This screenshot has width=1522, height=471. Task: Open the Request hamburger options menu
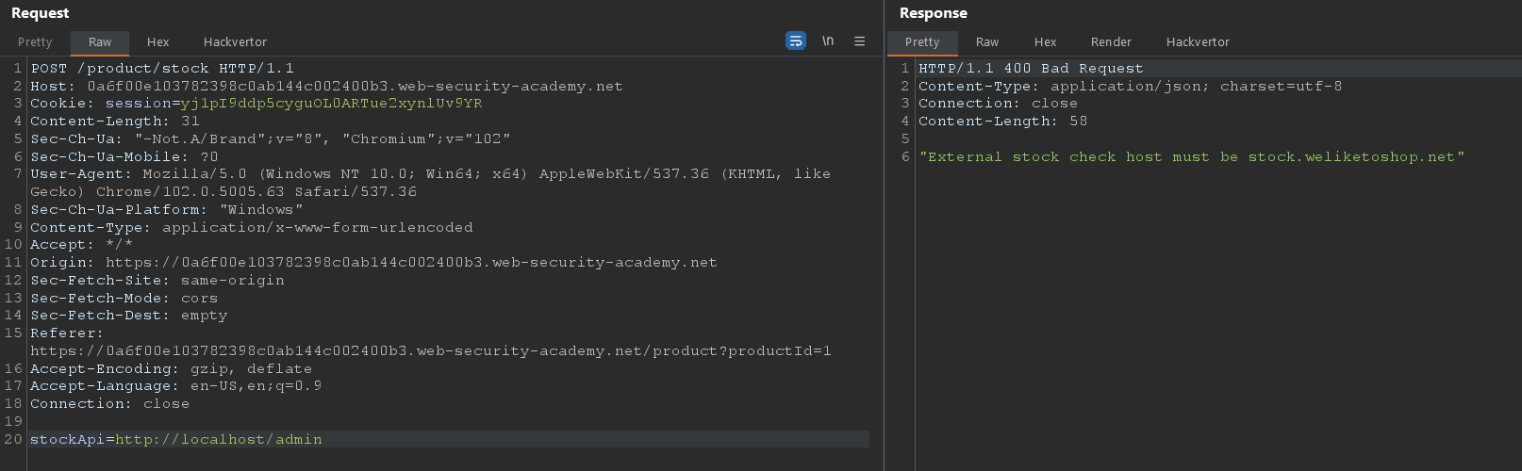click(859, 41)
